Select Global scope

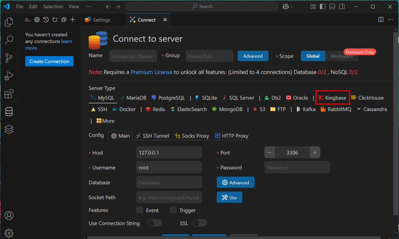313,56
